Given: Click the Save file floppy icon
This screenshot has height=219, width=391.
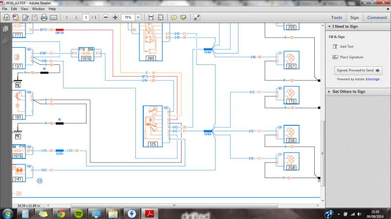Looking at the screenshot, I should (35, 18).
